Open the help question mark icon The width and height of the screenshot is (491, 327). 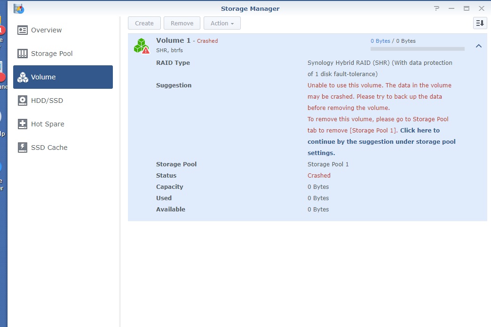coord(436,8)
